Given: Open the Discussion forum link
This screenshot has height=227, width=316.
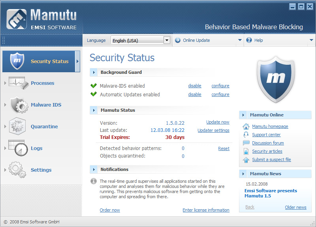Looking at the screenshot, I should click(268, 143).
